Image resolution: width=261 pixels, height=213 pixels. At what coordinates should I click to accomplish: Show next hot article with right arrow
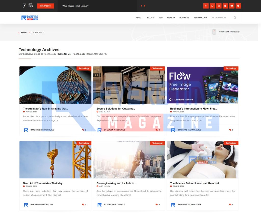(145, 6)
